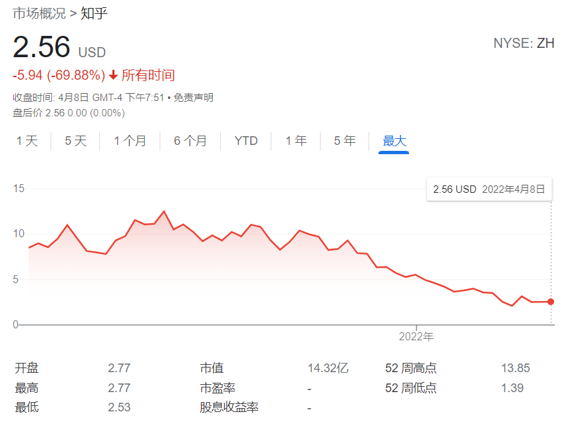586x424 pixels.
Task: Select the 5 天 range tab
Action: (75, 141)
